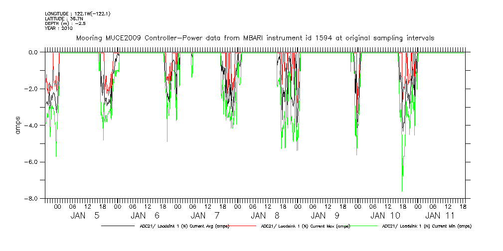The image size is (503, 251).
Task: Click the plot title mentioning Mooring MUCE2009
Action: [x=254, y=38]
